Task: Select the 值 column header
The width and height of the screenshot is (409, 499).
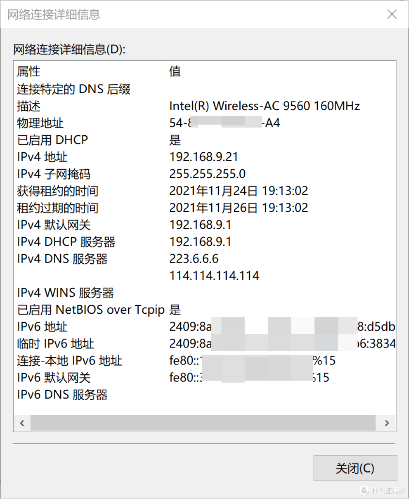Action: [x=175, y=71]
